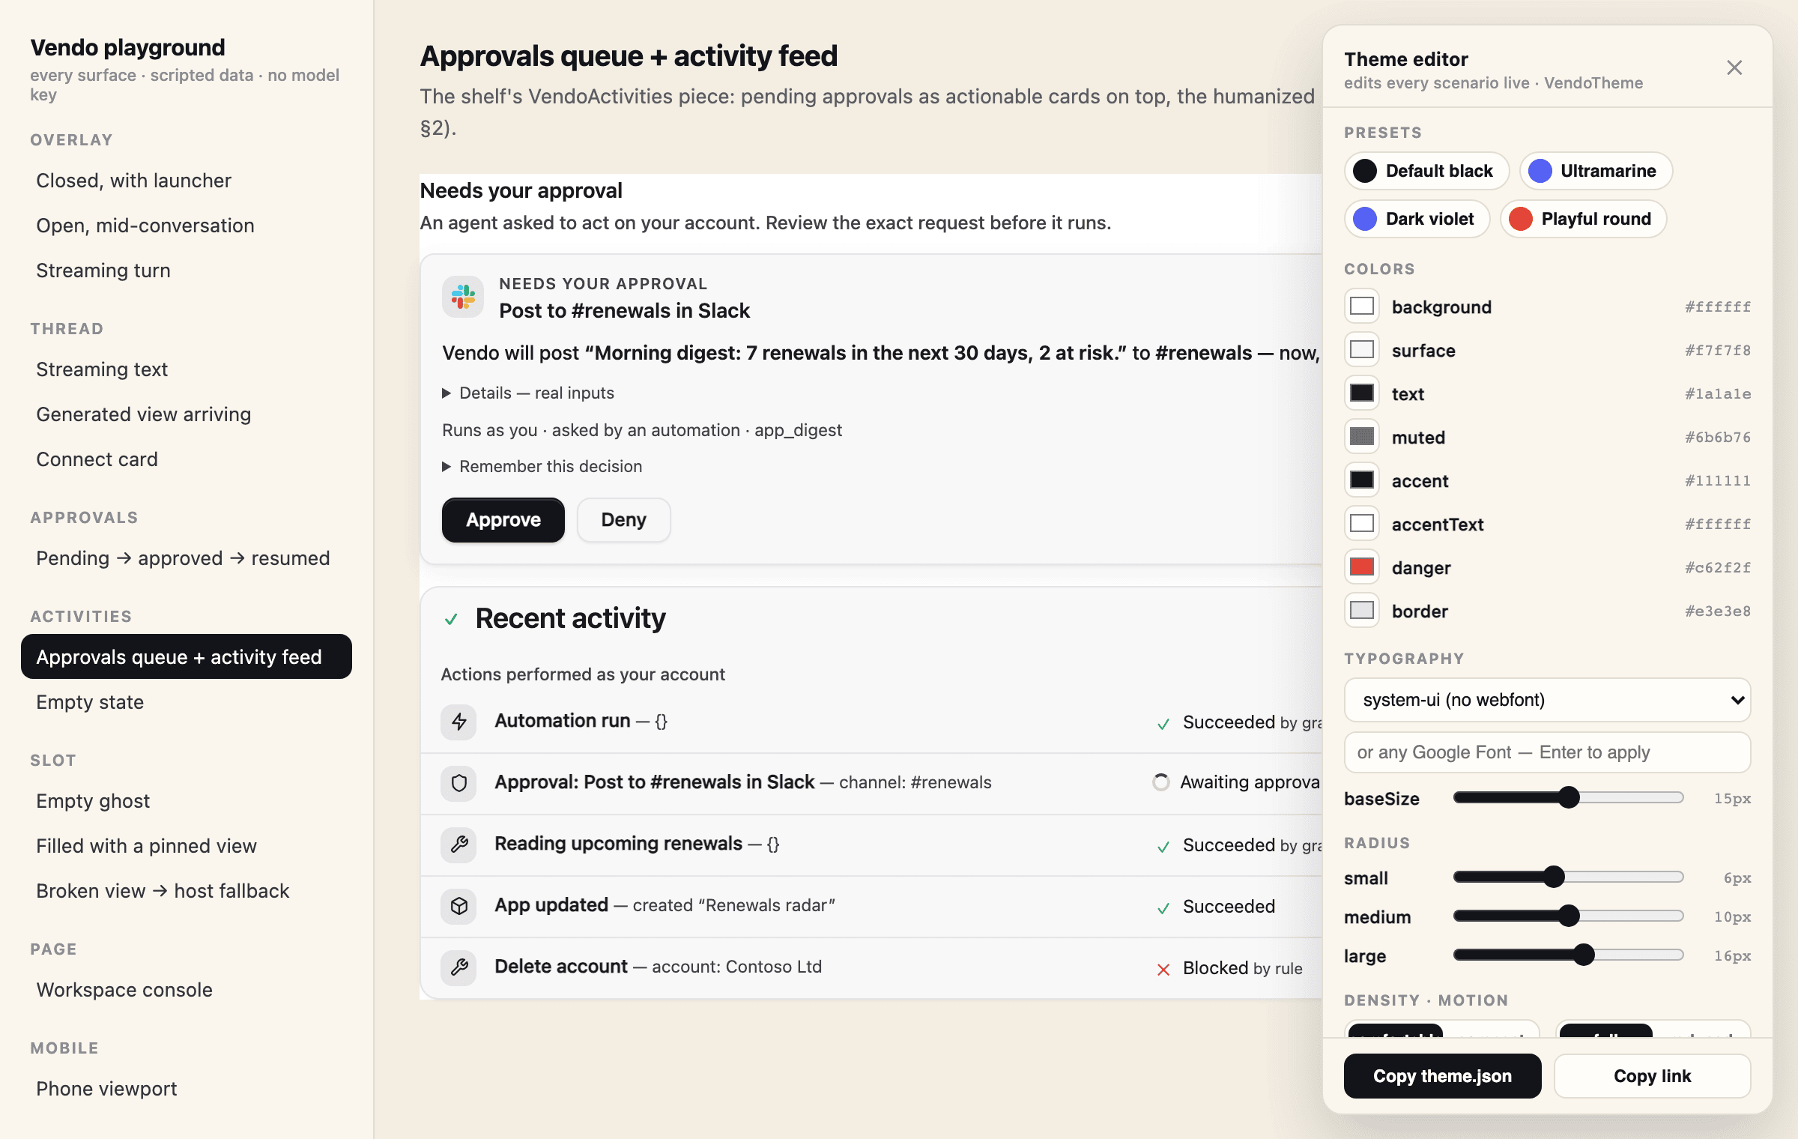1798x1139 pixels.
Task: Click the cube icon beside App updated
Action: [459, 906]
